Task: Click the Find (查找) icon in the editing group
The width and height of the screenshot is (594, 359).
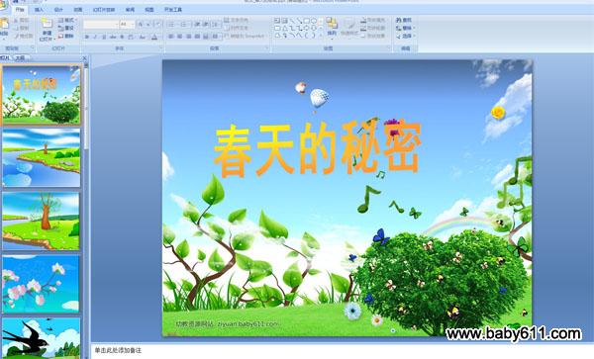Action: 404,20
